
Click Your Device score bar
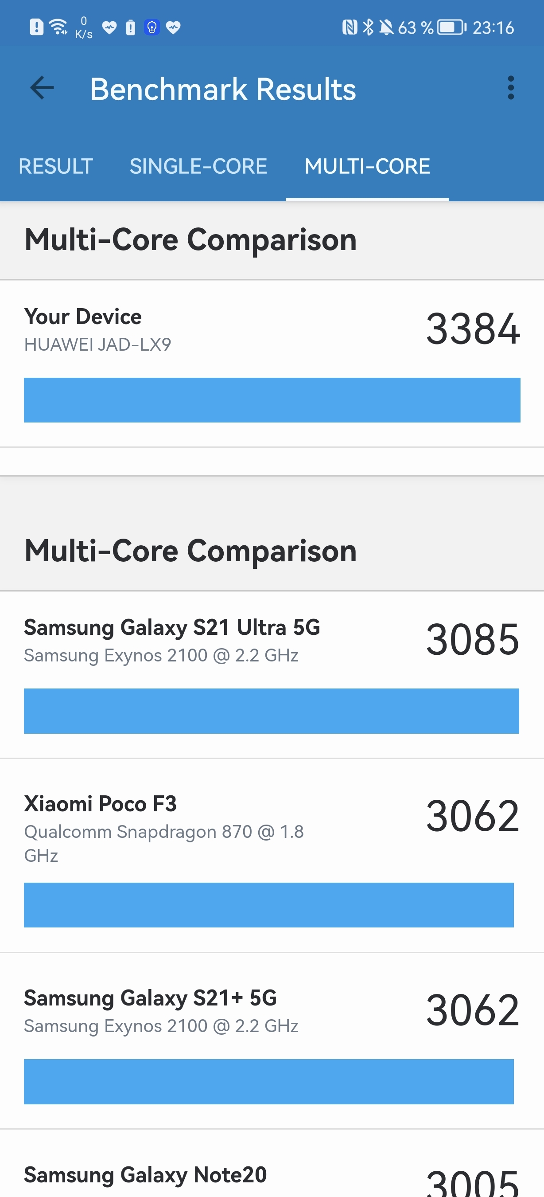(x=272, y=399)
